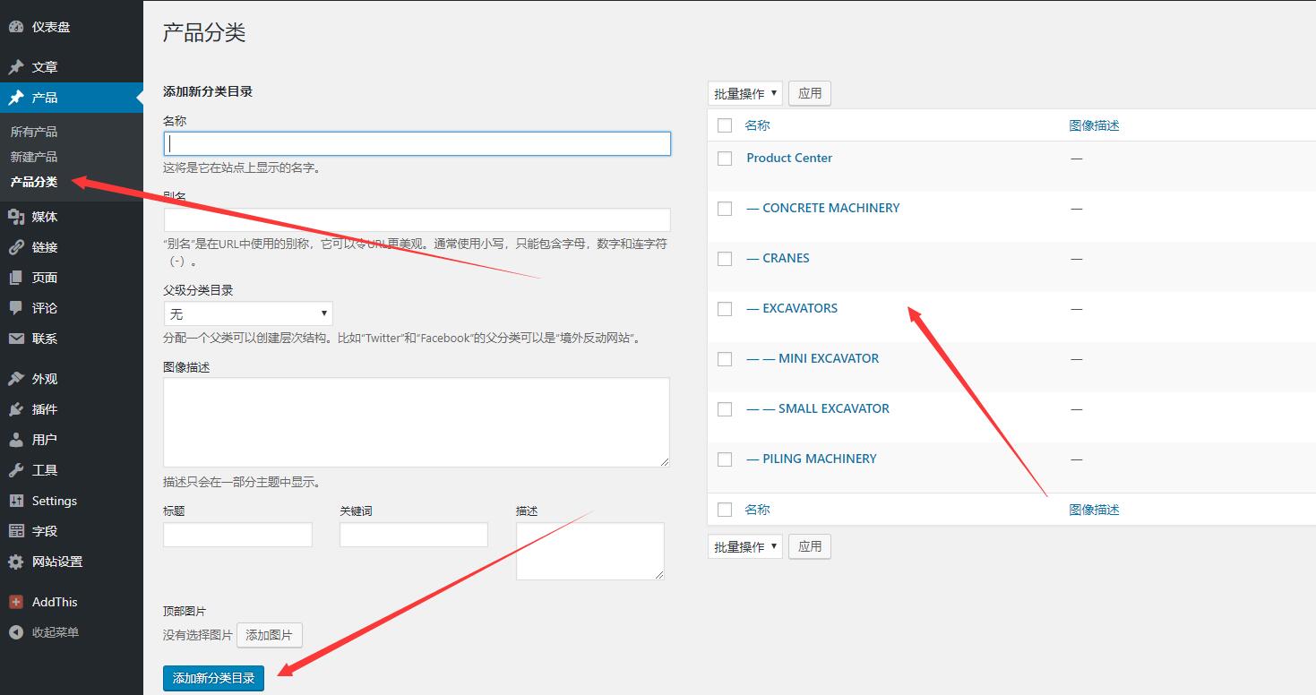Click the pushpin icon beside 产品
The image size is (1316, 695).
pos(16,98)
